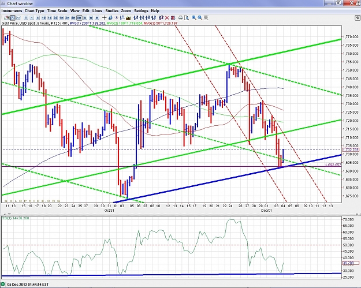Click the MVG(3) 50=1,726.197 label
361x288 pixels.
click(x=160, y=23)
